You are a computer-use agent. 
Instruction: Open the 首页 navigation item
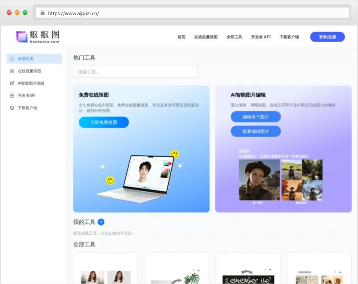point(181,37)
